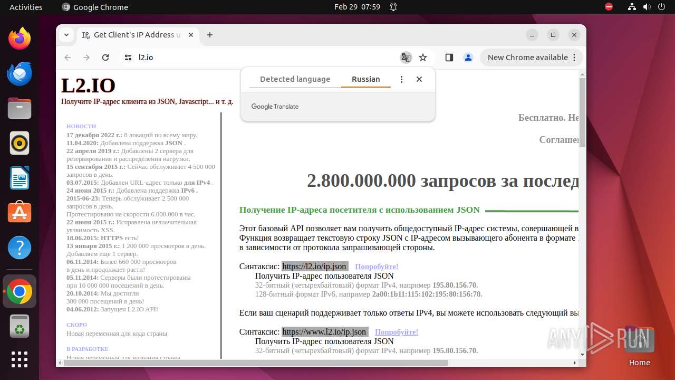Click the green JSON section heading
Image resolution: width=675 pixels, height=380 pixels.
359,210
